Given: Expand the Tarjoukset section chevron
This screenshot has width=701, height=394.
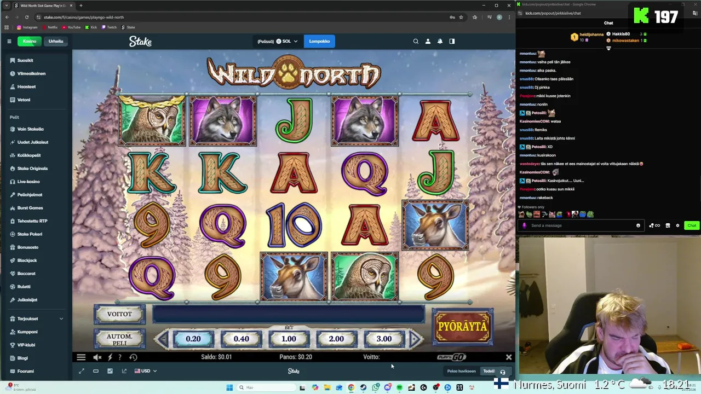Looking at the screenshot, I should [61, 318].
